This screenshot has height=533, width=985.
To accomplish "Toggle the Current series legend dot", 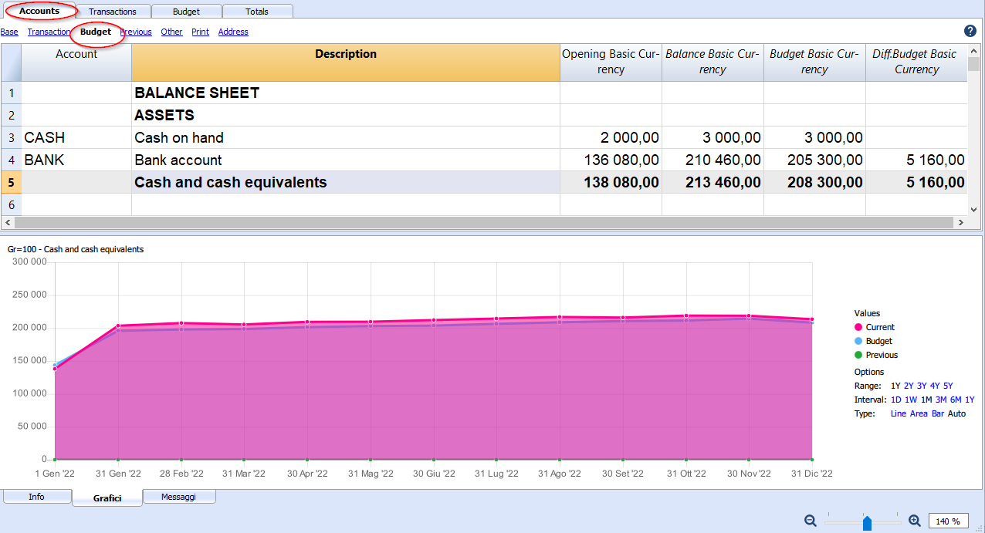I will point(858,327).
